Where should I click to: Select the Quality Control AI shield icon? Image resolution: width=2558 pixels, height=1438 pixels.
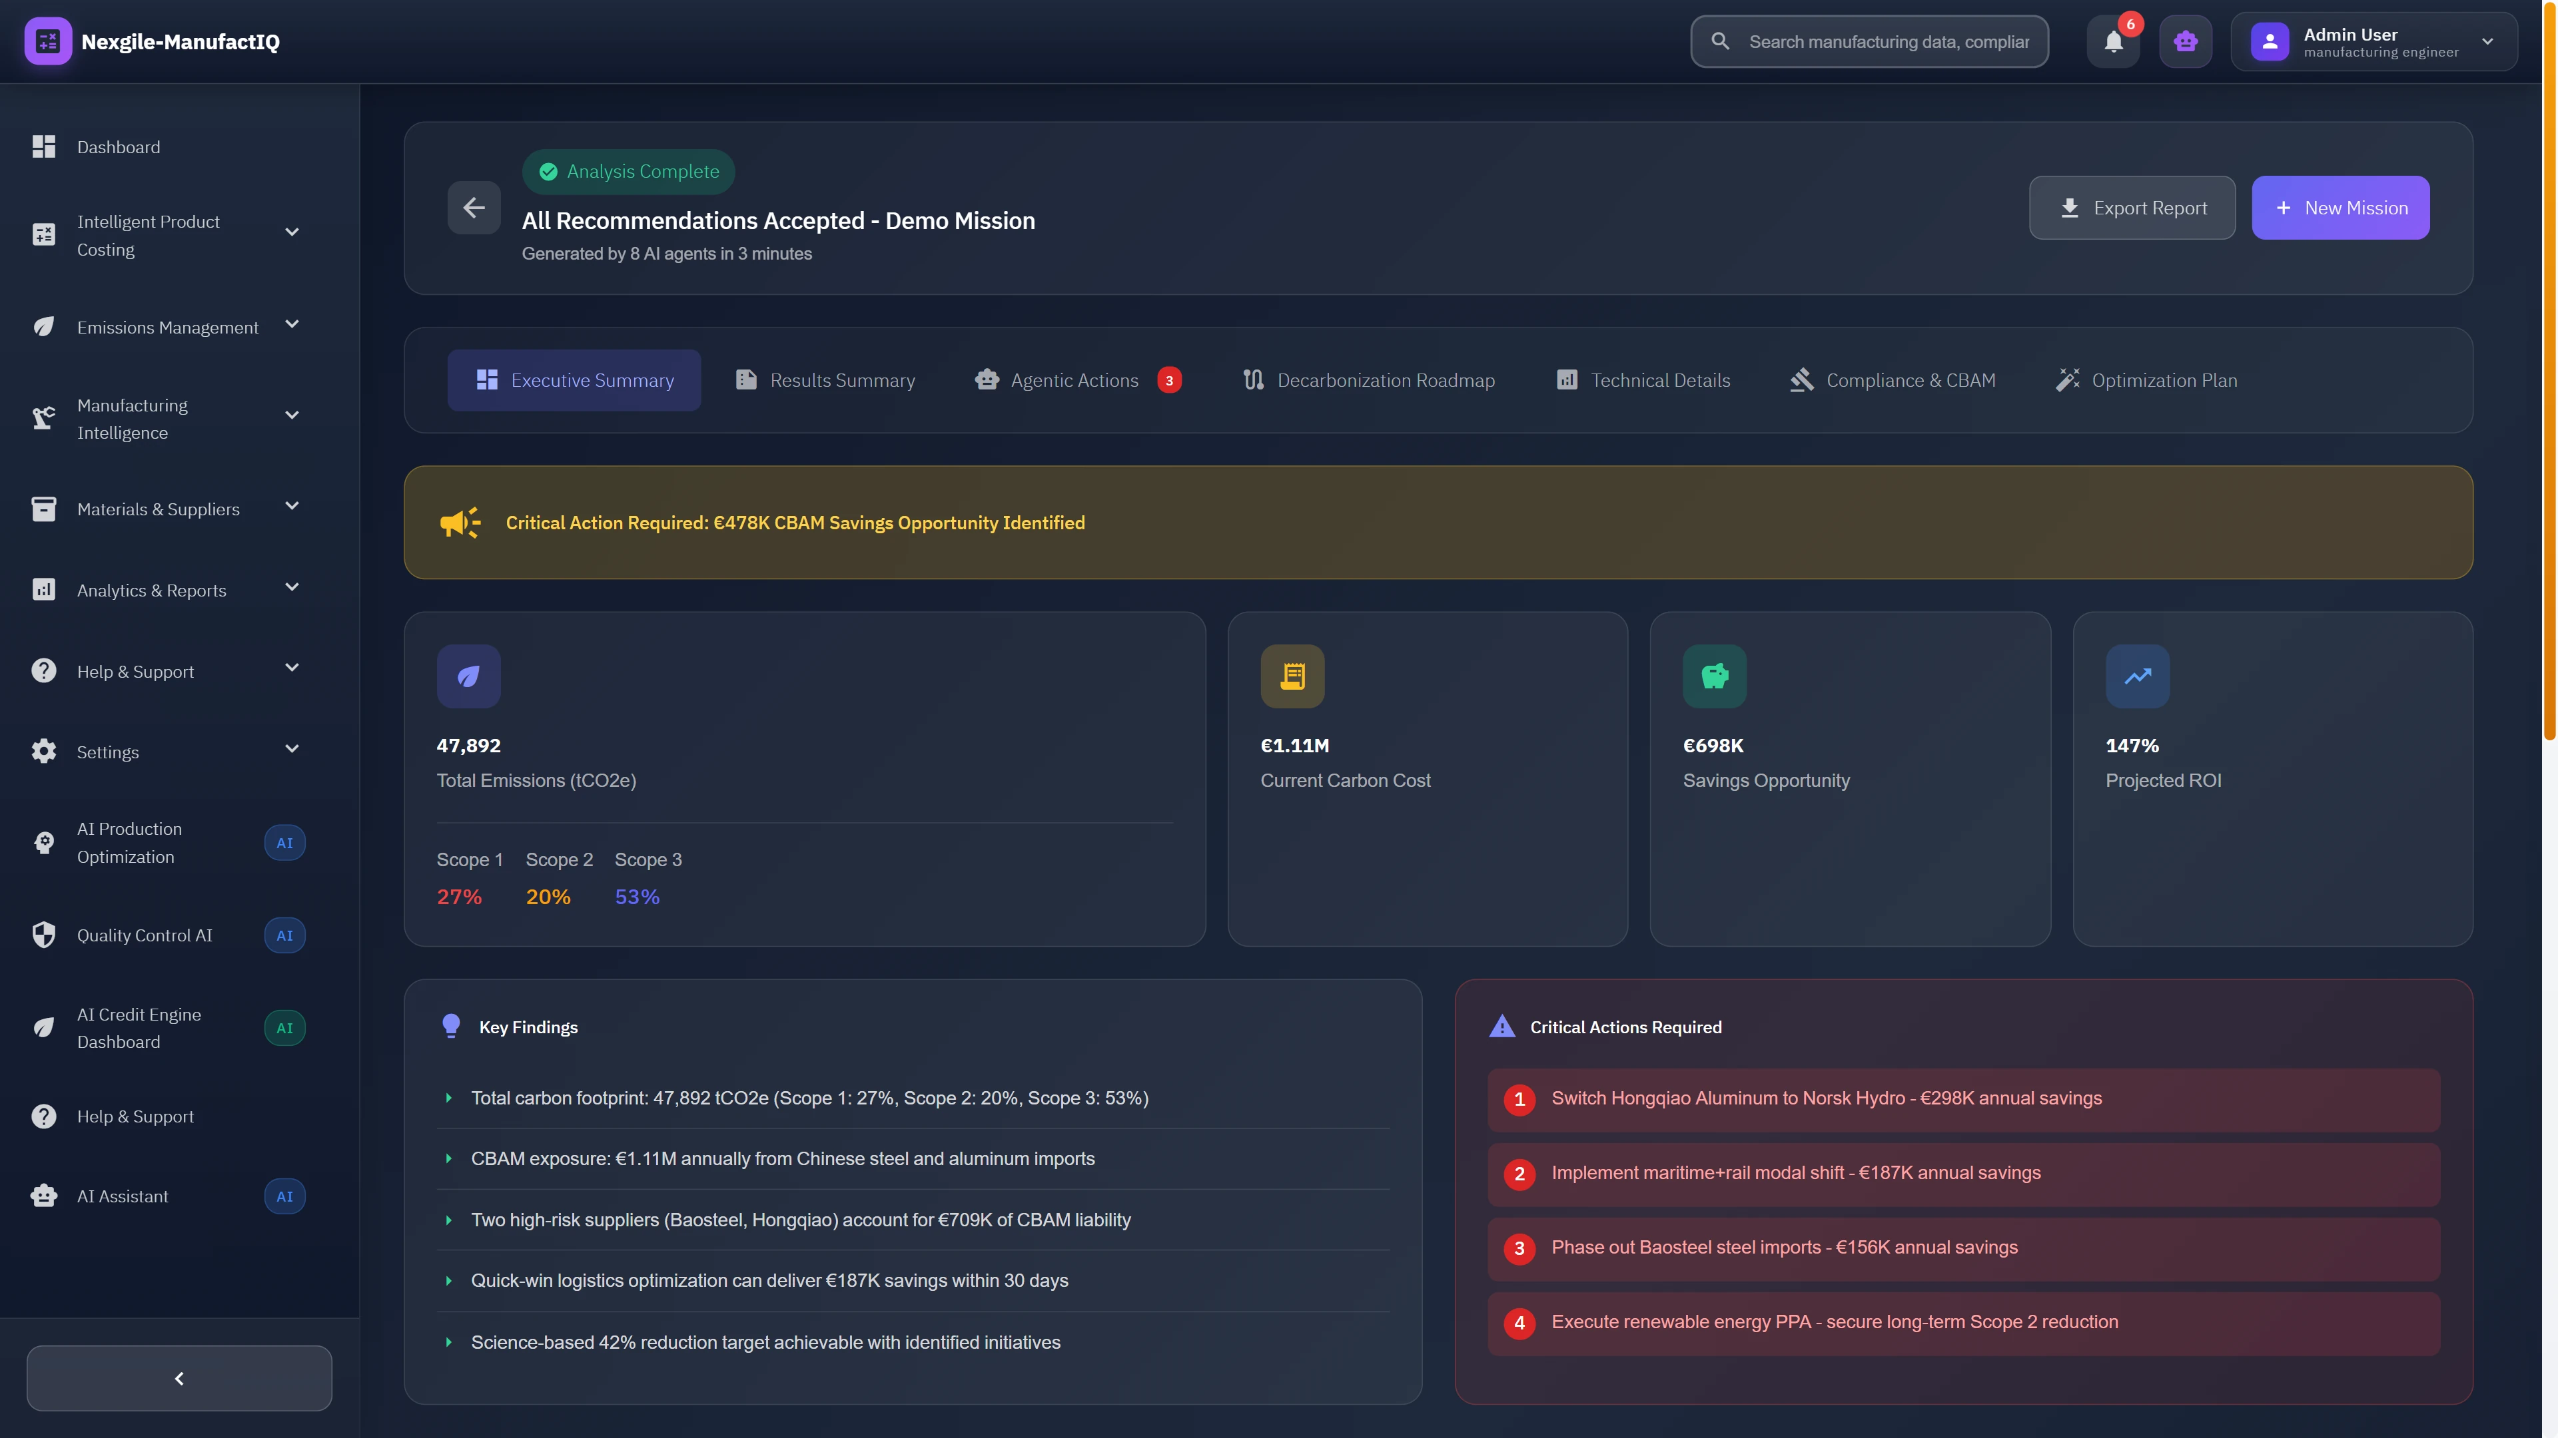click(44, 934)
